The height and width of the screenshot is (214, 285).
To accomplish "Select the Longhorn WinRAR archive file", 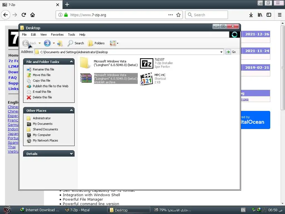I will [x=109, y=78].
